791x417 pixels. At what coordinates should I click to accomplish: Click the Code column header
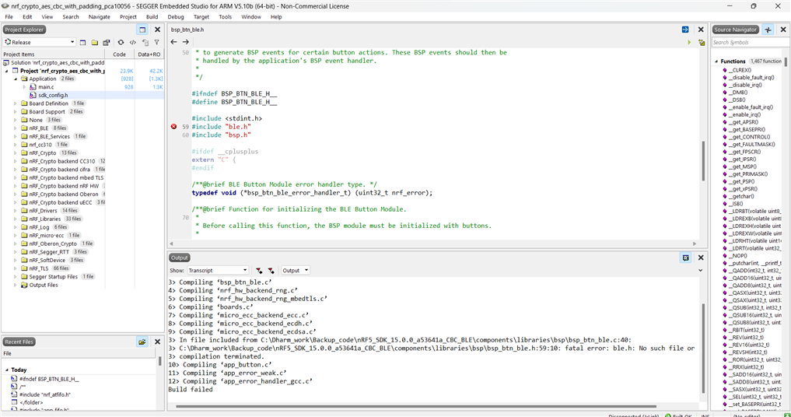[x=120, y=54]
